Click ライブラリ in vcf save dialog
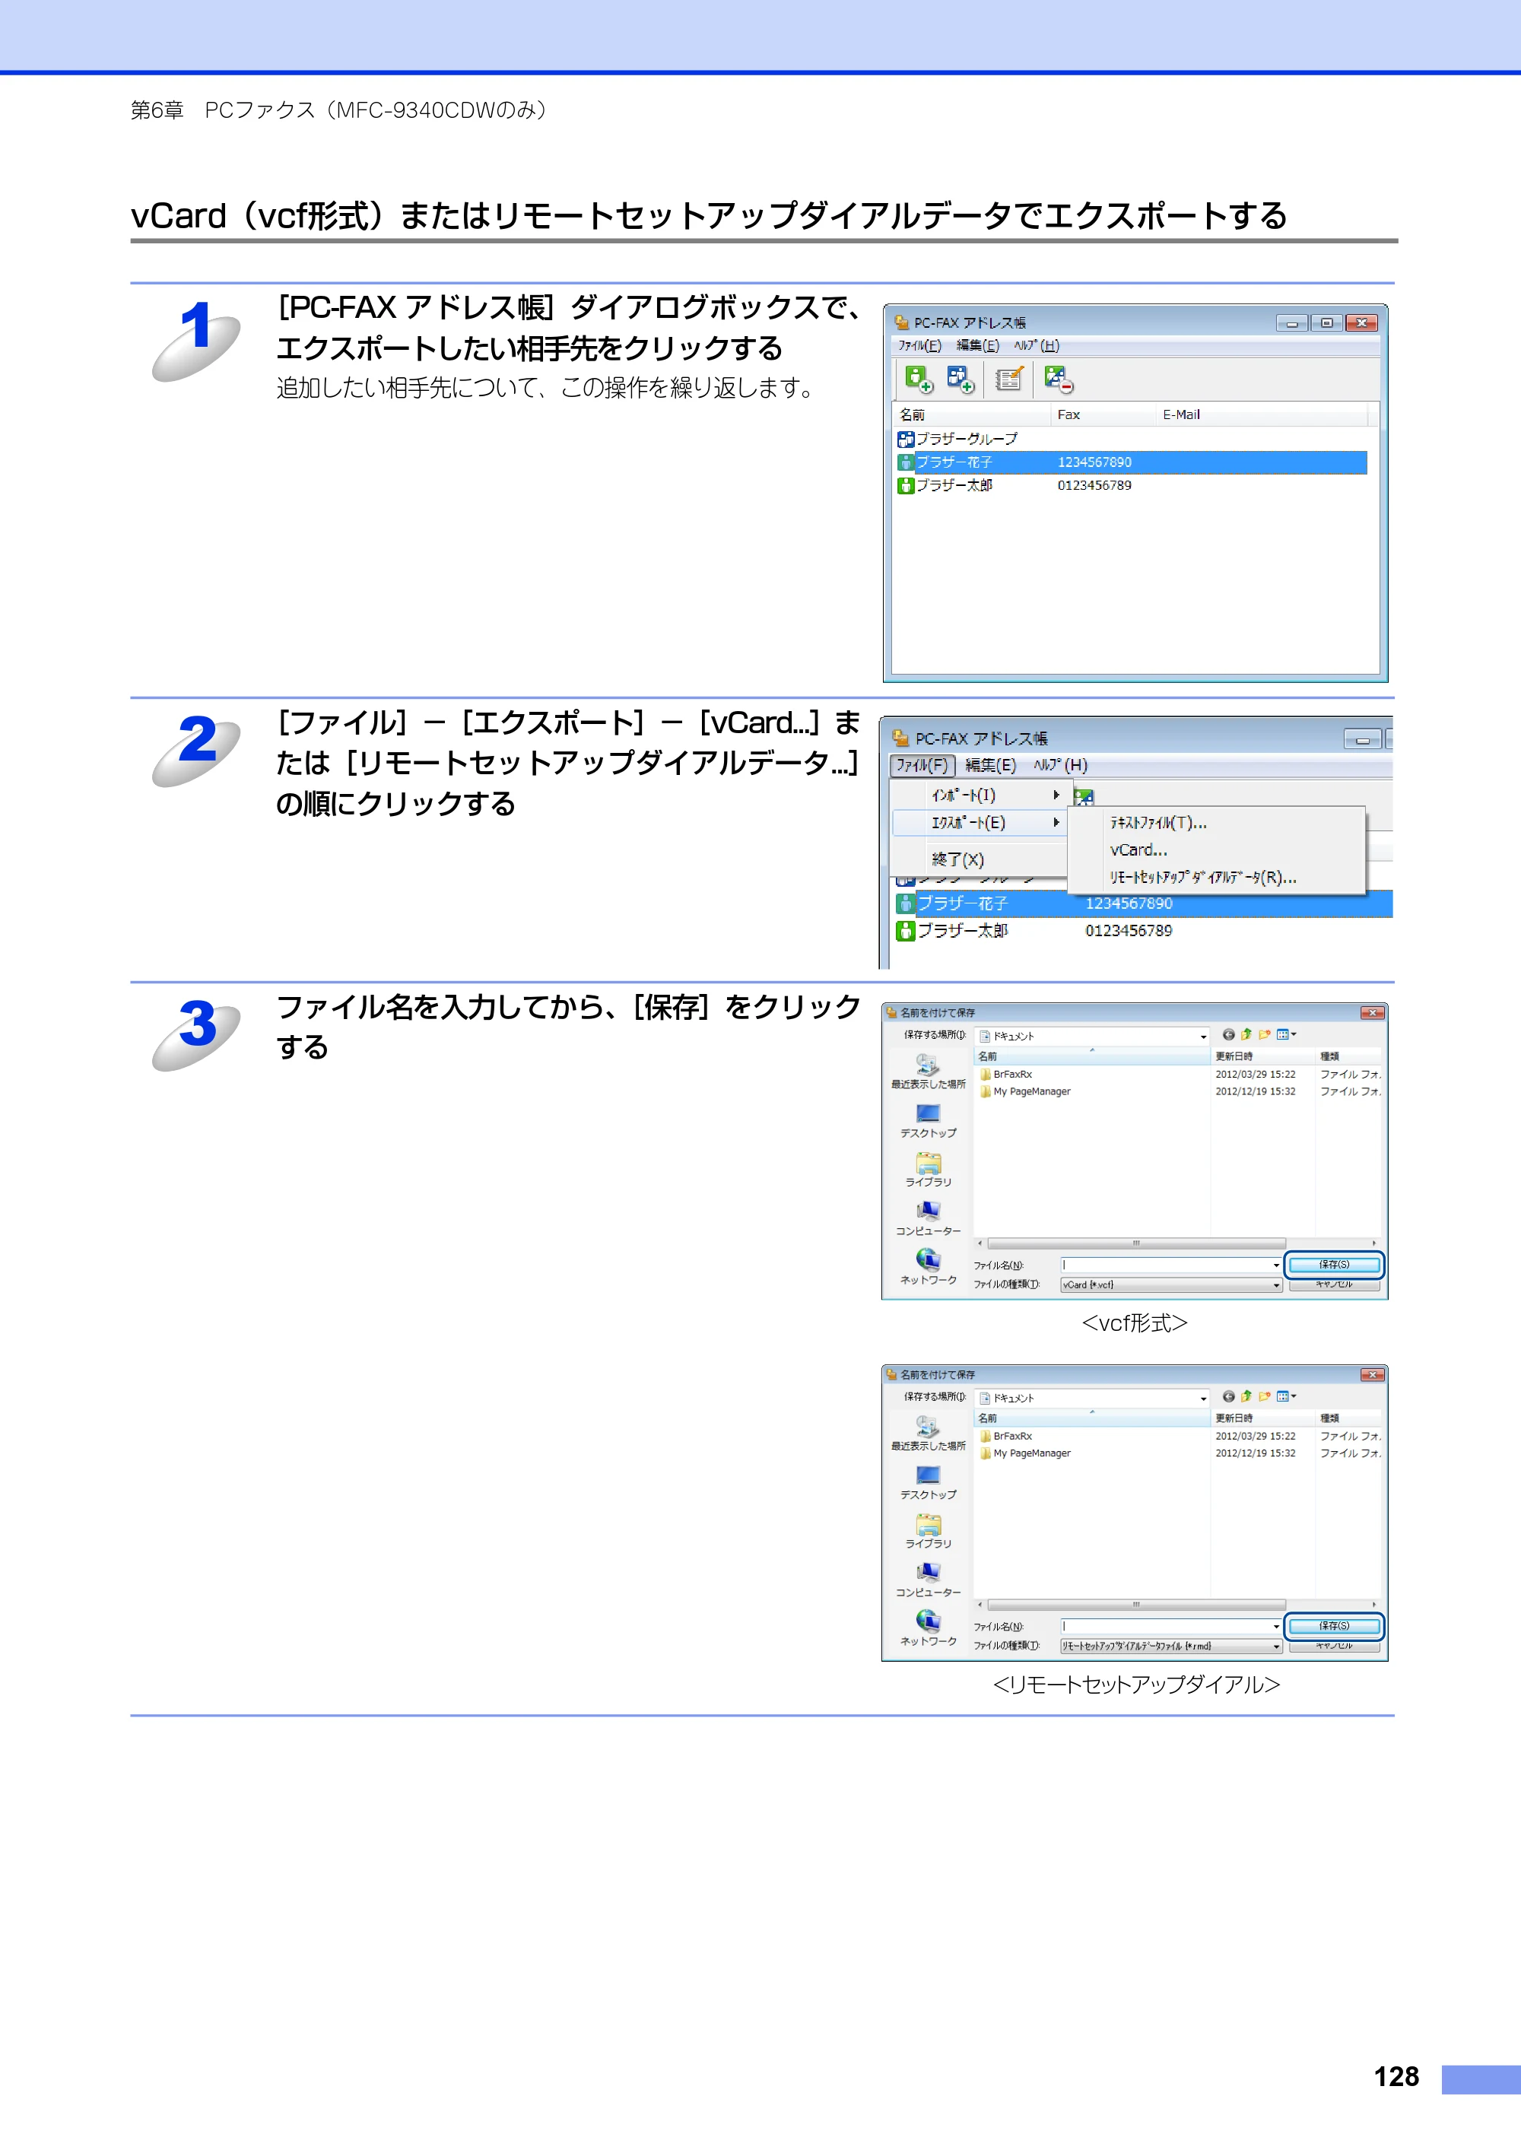The image size is (1521, 2153). point(929,1170)
